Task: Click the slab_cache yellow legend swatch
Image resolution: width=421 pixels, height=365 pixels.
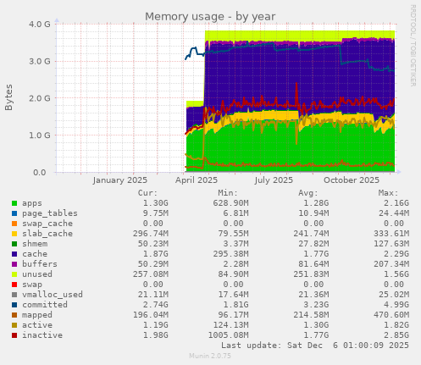Action: (x=14, y=234)
